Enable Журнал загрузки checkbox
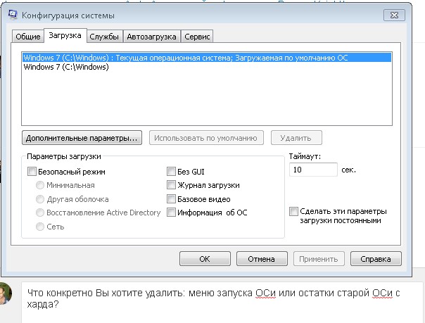 [171, 185]
